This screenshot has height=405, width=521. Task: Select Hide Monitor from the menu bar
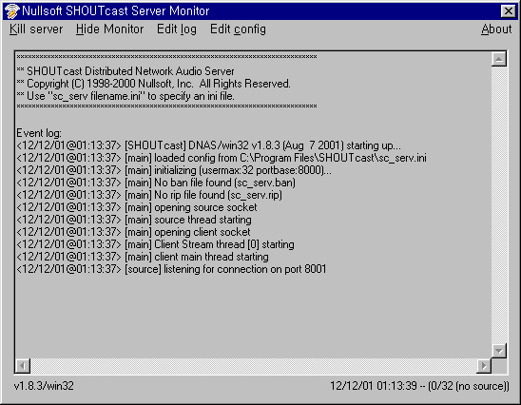pyautogui.click(x=109, y=29)
